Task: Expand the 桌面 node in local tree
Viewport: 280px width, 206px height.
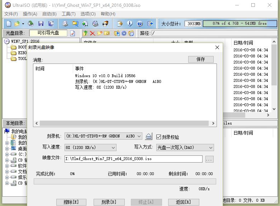Action: (x=7, y=149)
